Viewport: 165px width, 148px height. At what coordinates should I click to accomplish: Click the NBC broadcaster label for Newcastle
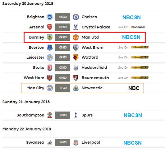coord(134,88)
